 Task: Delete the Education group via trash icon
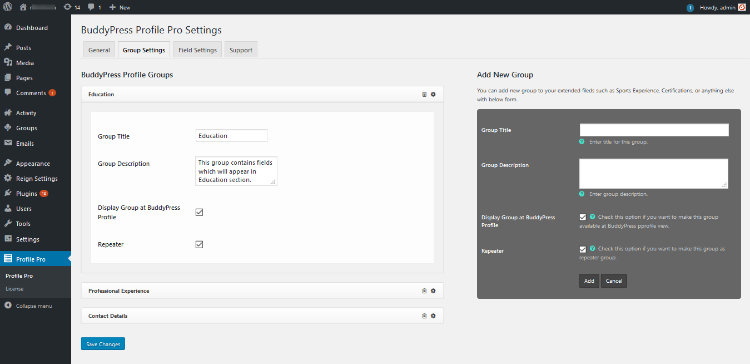coord(424,94)
